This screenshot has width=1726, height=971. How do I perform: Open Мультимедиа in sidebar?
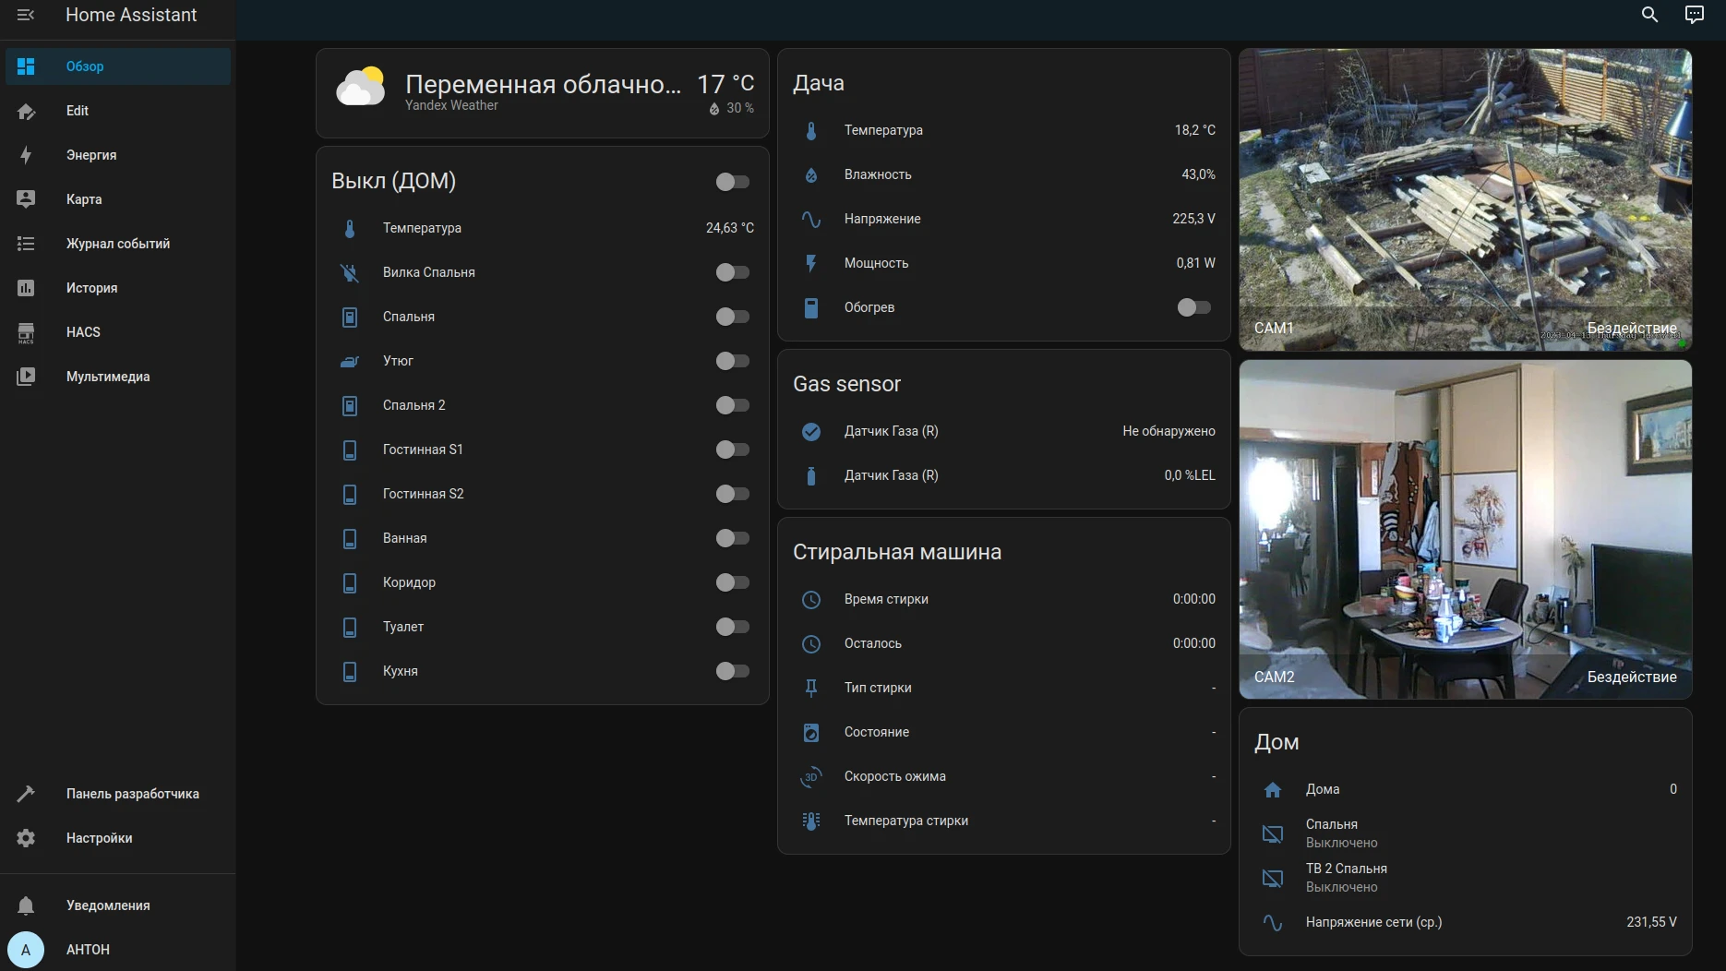pos(118,377)
